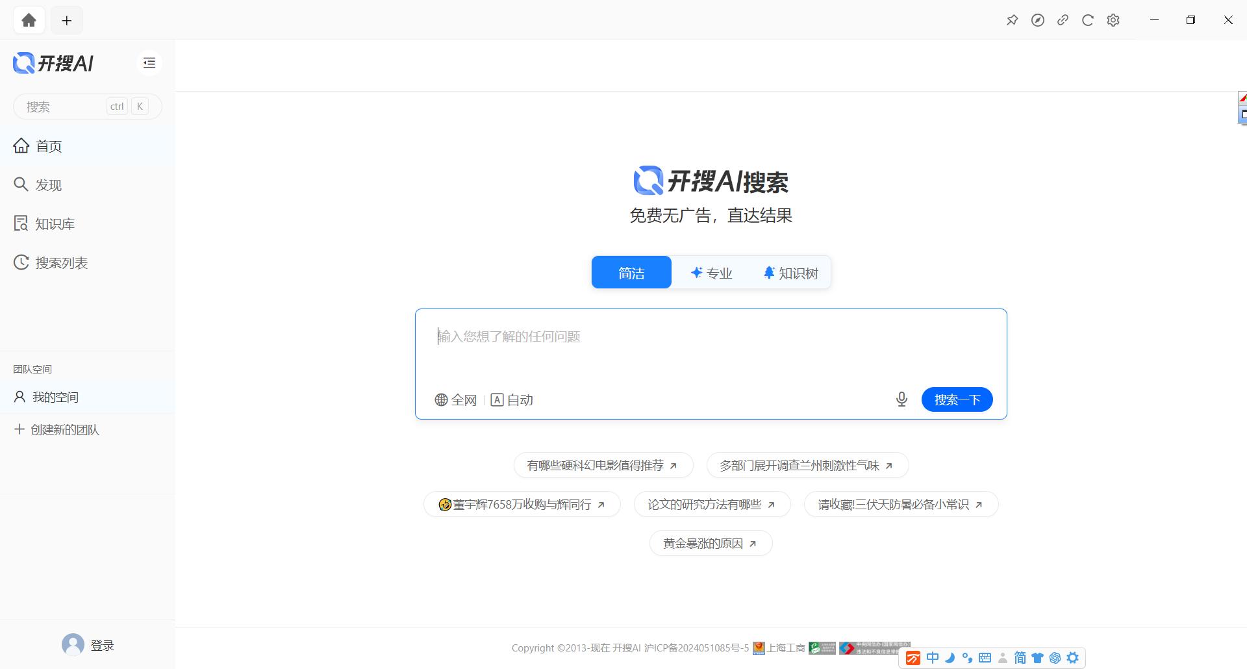Click the green certification badge in footer

click(822, 648)
